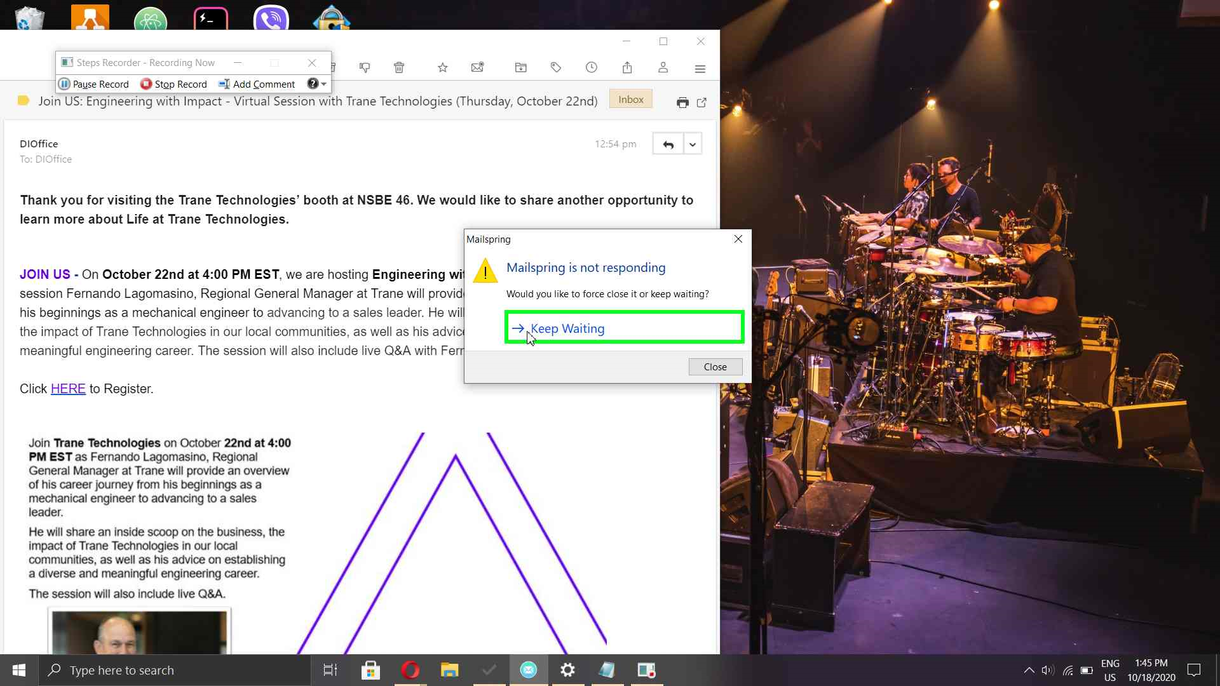Pause the Steps Recorder recording
The height and width of the screenshot is (686, 1220).
click(93, 83)
